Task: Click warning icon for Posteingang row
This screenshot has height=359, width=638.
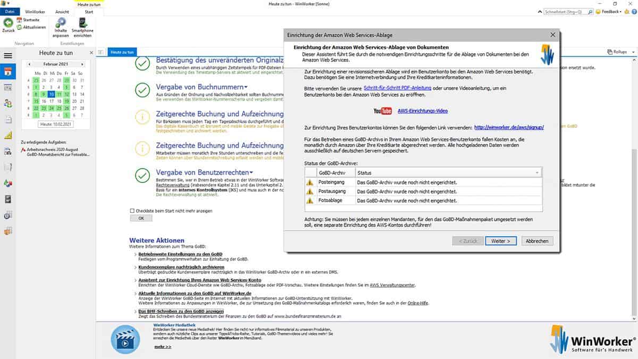Action: pos(309,182)
